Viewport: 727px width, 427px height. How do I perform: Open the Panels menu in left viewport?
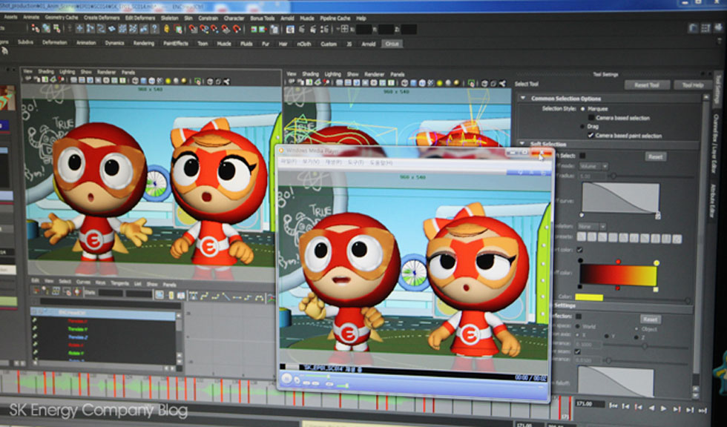tap(129, 72)
